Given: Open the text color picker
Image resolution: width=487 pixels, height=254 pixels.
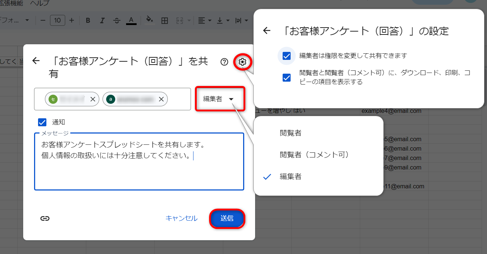Looking at the screenshot, I should pyautogui.click(x=131, y=20).
